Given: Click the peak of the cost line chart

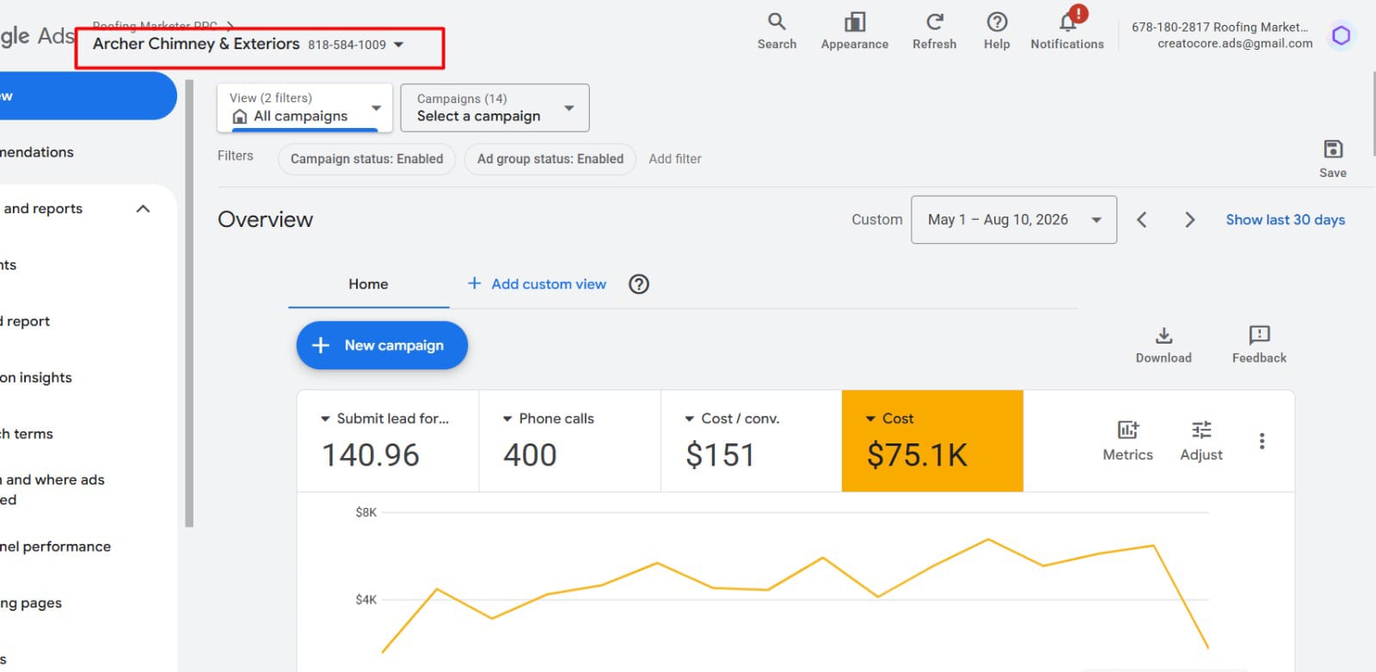Looking at the screenshot, I should 988,540.
